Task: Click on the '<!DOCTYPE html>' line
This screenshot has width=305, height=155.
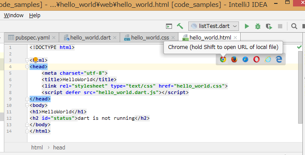Action: click(x=52, y=47)
